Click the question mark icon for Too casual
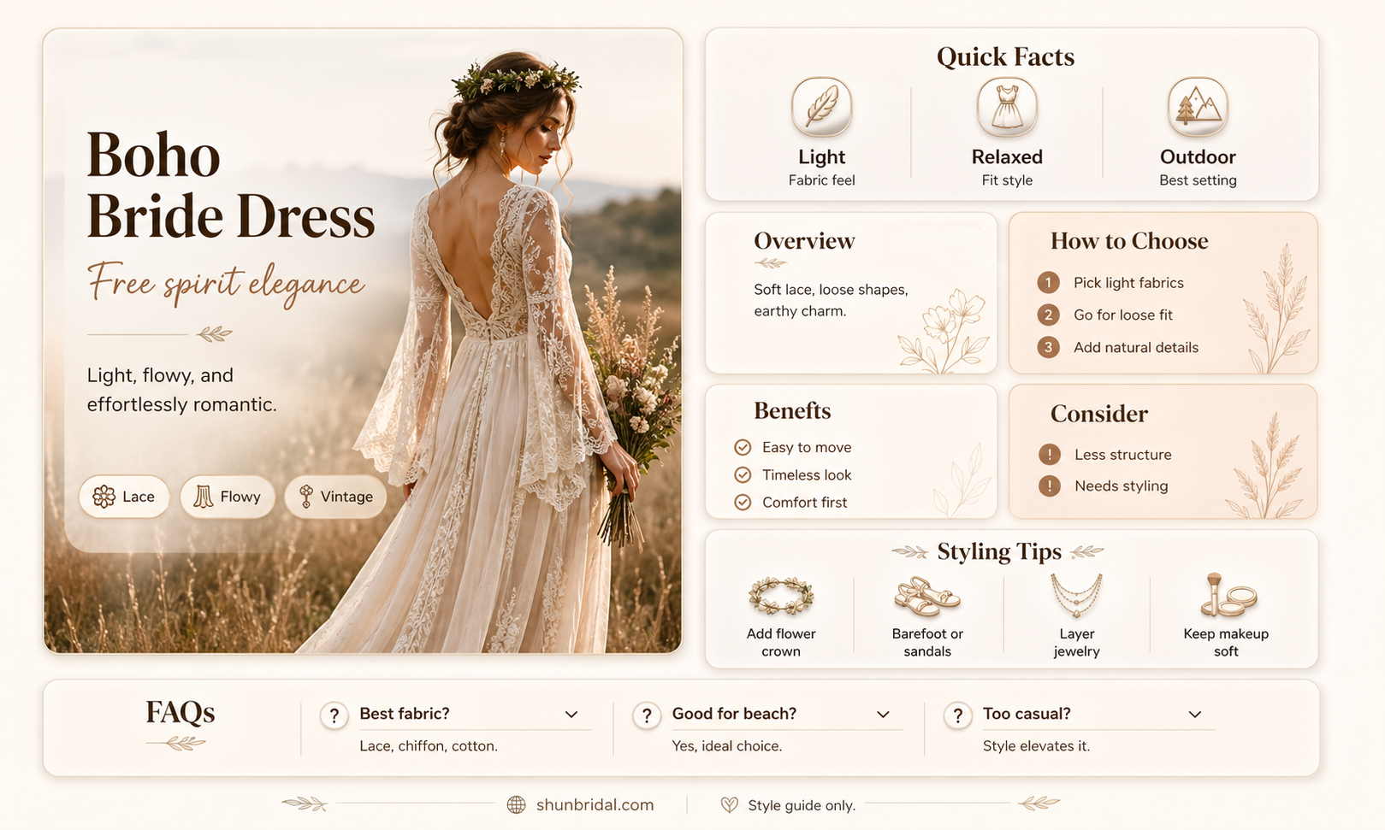 (x=958, y=715)
